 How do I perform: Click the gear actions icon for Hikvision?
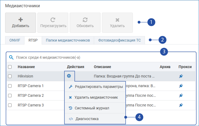[69, 76]
